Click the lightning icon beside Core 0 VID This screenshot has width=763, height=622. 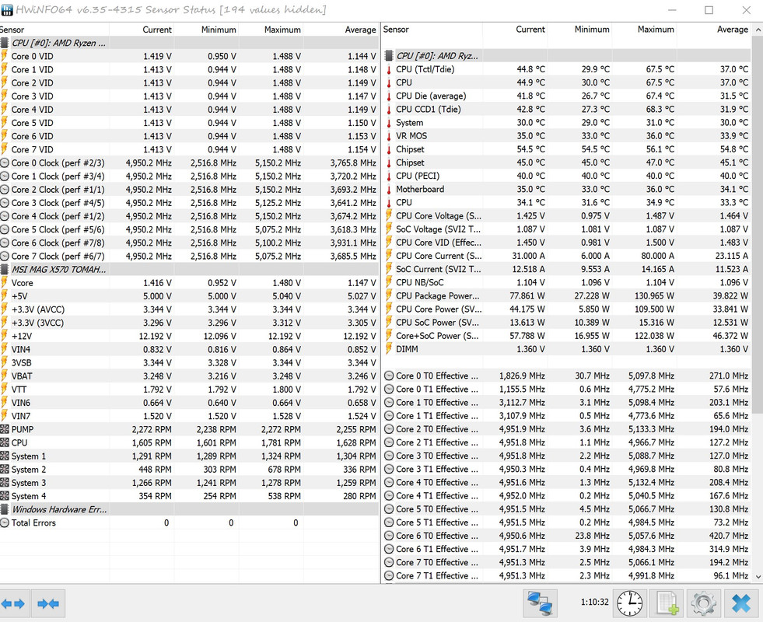coord(5,56)
